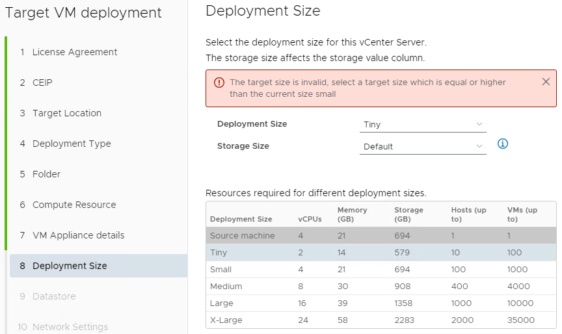
Task: Click Medium hosts value 400
Action: pos(459,287)
